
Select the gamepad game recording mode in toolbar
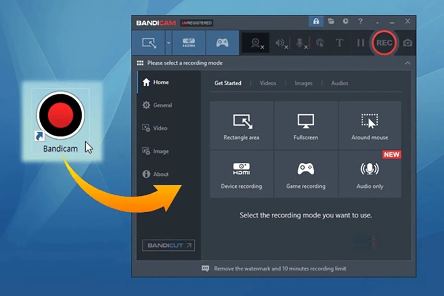(x=222, y=43)
